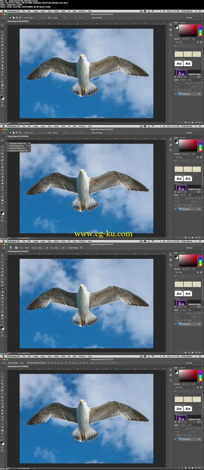Screen dimensions: 204x470
Task: Select the Lasso tool in the third frame
Action: coord(2,262)
